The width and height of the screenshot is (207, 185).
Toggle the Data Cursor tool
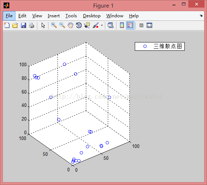click(87, 25)
